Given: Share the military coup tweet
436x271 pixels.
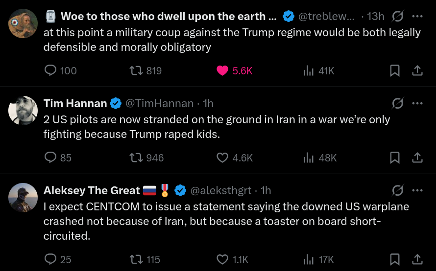Looking at the screenshot, I should tap(417, 71).
